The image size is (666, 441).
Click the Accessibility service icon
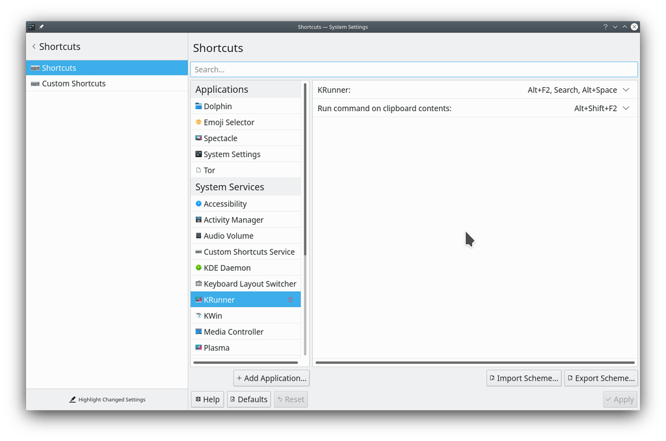(197, 203)
